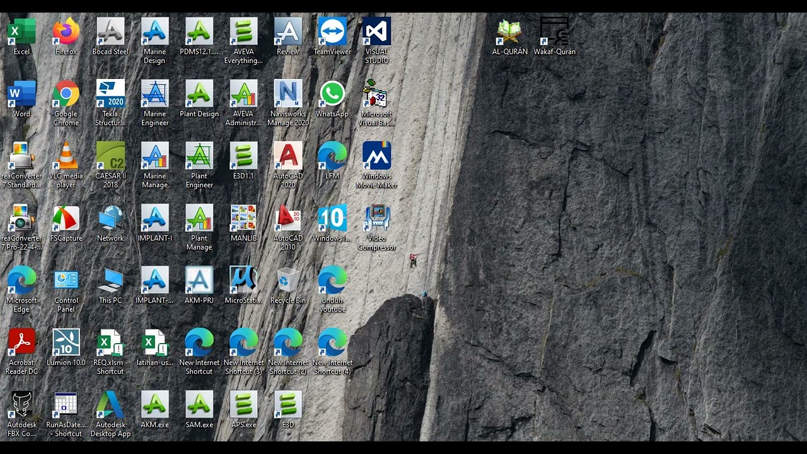Screen dimensions: 807x454
Task: Select the Acrobat Reader DC icon
Action: 21,342
